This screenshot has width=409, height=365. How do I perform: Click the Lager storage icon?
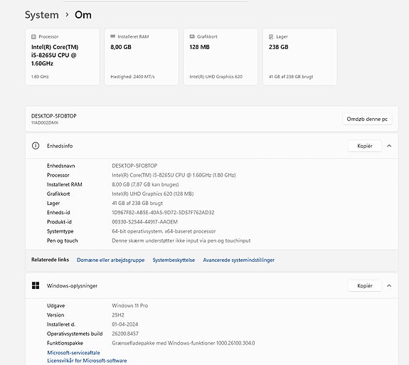pos(271,37)
